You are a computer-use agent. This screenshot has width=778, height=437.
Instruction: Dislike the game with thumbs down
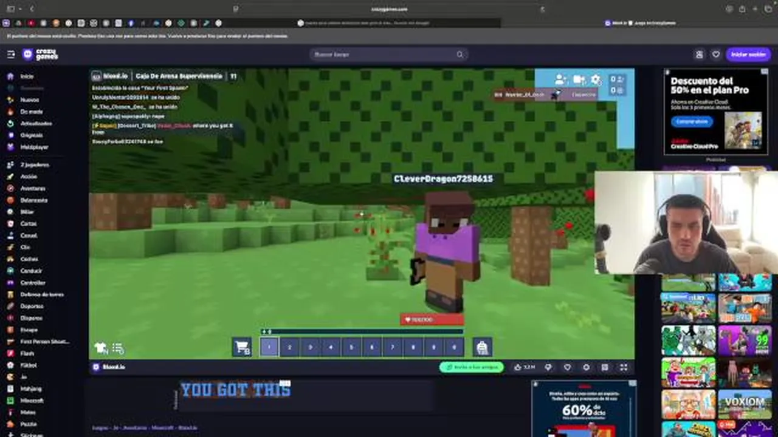click(x=548, y=367)
